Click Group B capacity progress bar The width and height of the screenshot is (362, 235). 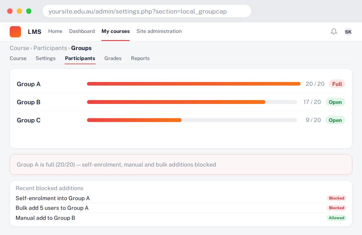click(x=192, y=102)
